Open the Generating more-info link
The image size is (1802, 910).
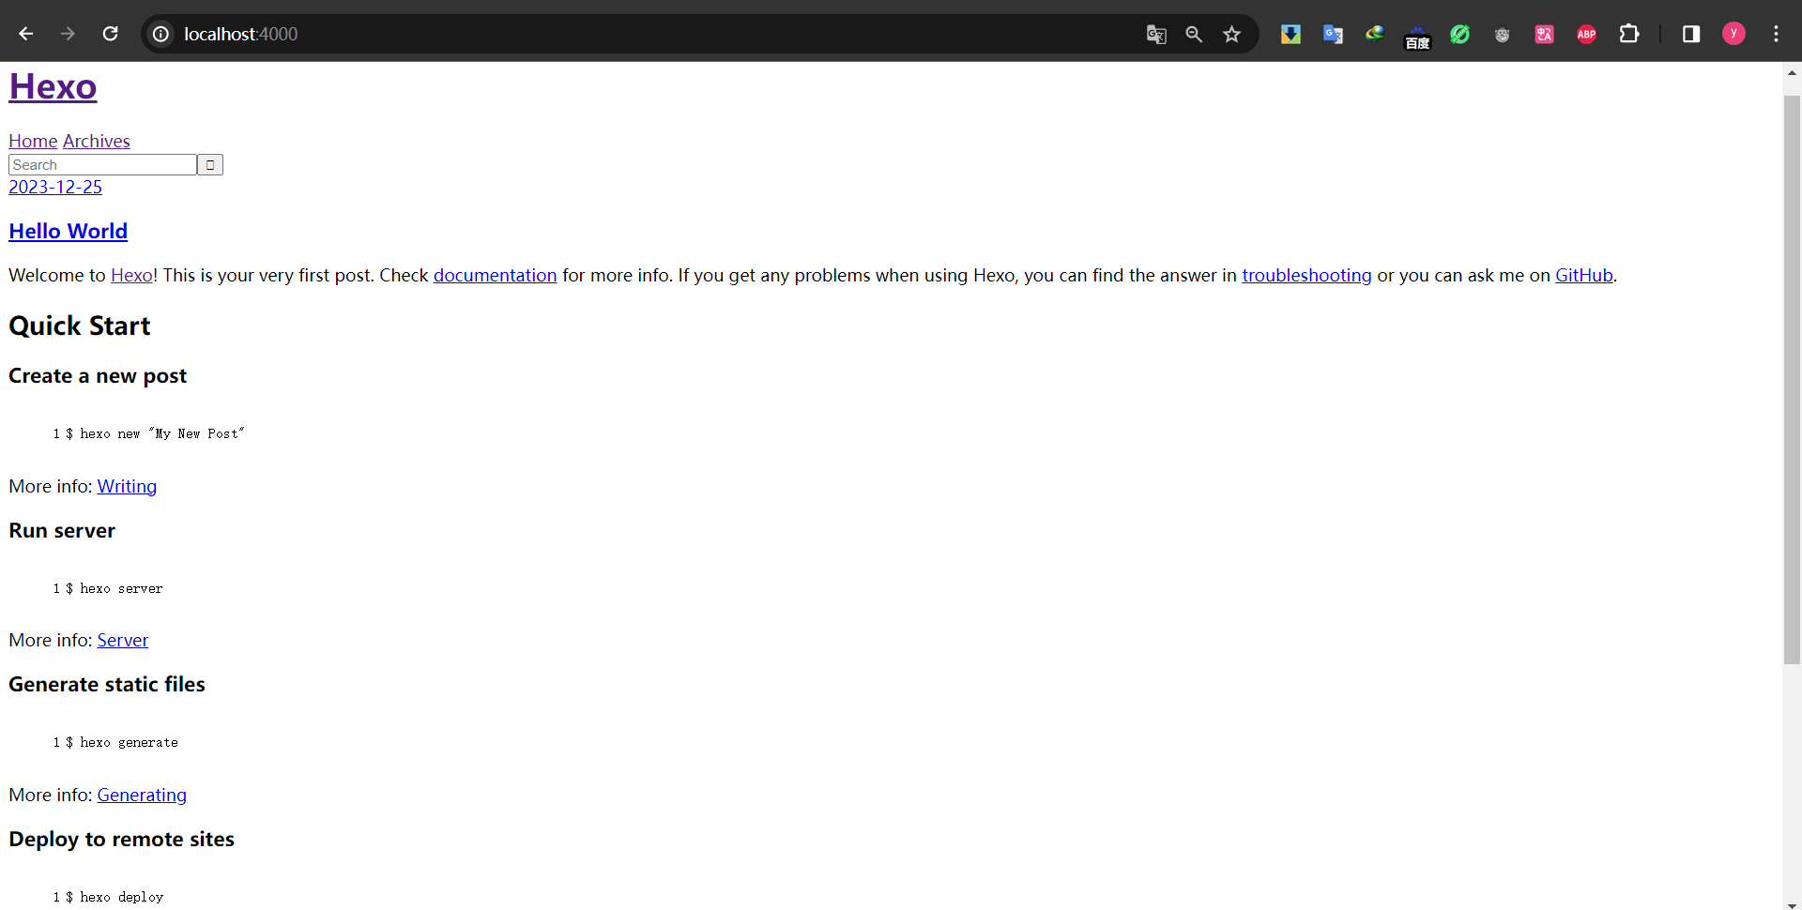point(142,795)
